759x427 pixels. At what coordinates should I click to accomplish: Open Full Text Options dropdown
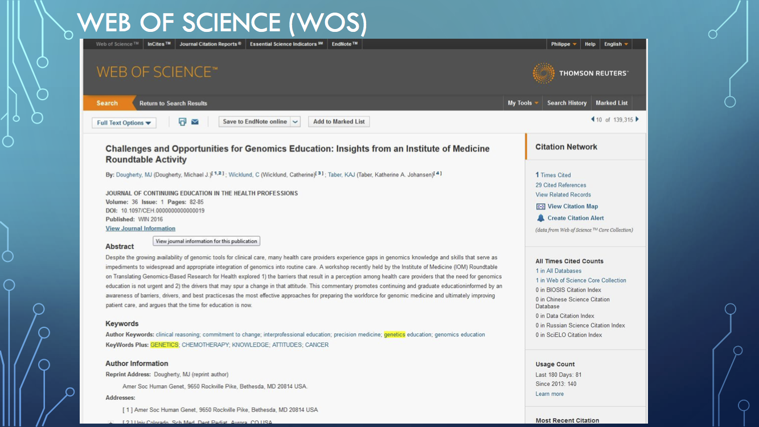click(124, 122)
